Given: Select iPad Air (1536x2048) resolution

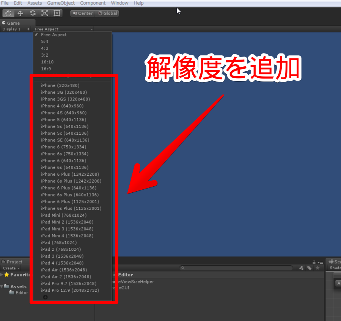Looking at the screenshot, I should point(72,270).
